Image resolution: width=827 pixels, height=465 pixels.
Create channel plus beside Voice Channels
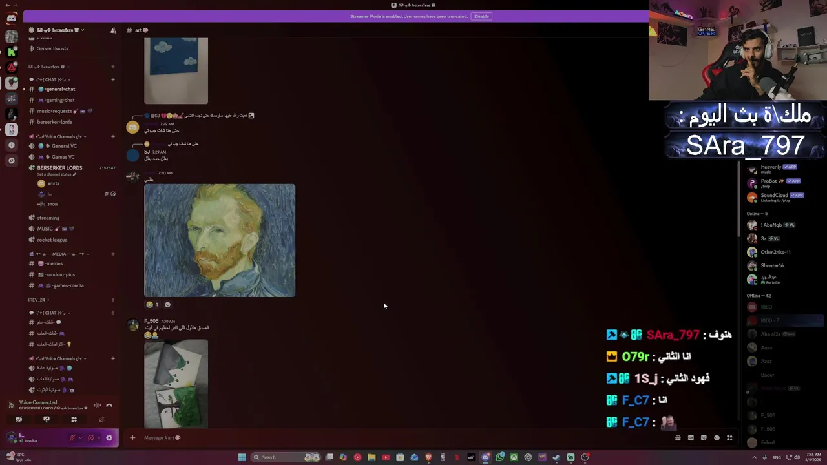[x=112, y=136]
